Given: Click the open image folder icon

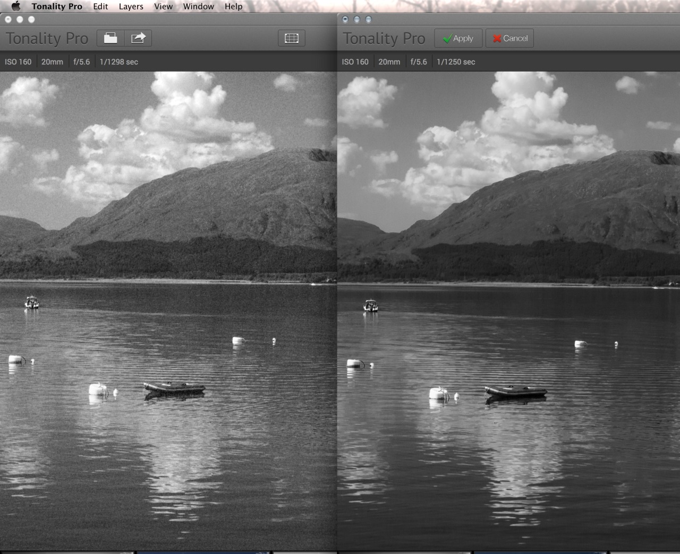Looking at the screenshot, I should click(x=110, y=38).
